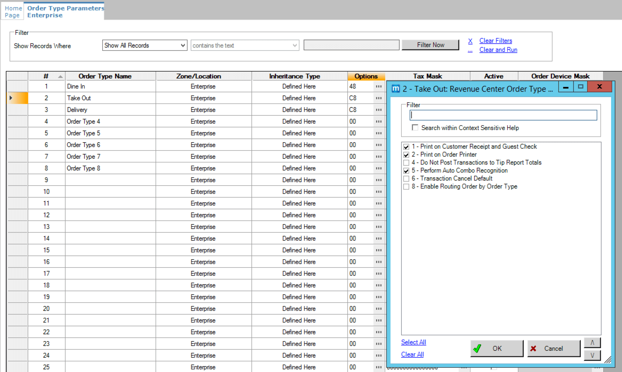
Task: Open options ellipsis for row 20
Action: pos(378,309)
